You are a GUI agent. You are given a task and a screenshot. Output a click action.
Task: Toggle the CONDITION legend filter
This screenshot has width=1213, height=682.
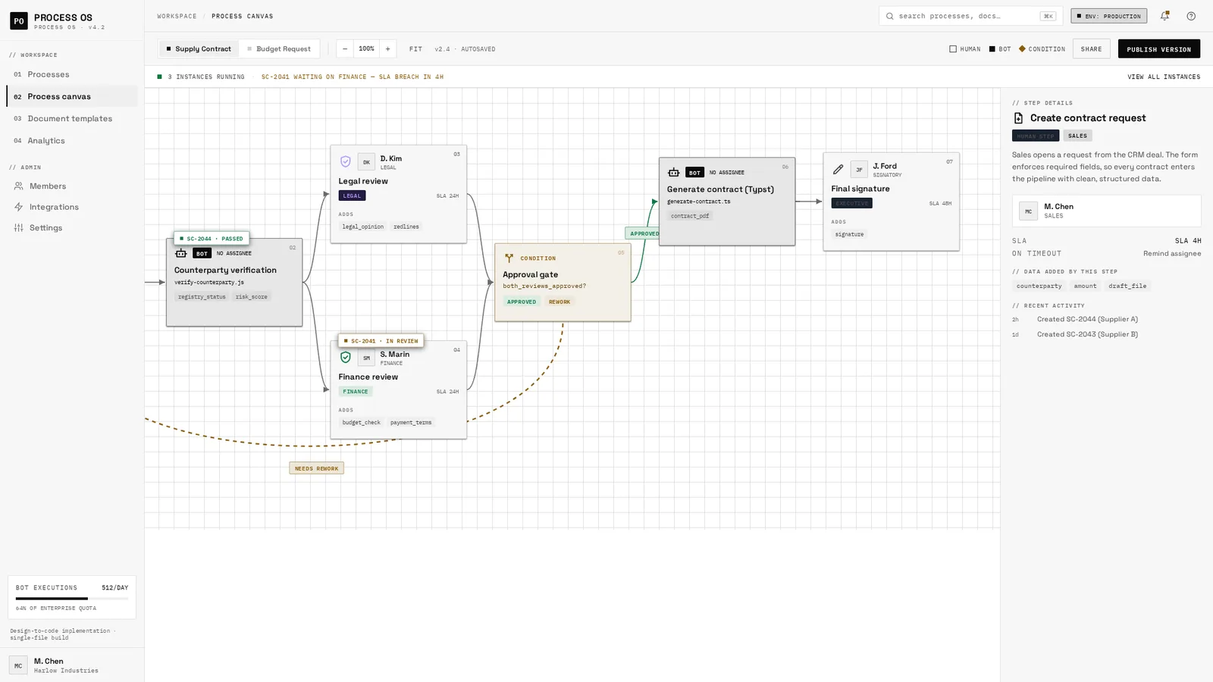coord(1042,49)
